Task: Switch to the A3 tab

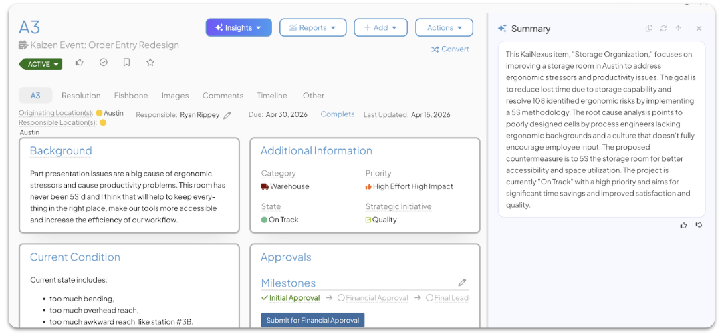Action: tap(35, 96)
